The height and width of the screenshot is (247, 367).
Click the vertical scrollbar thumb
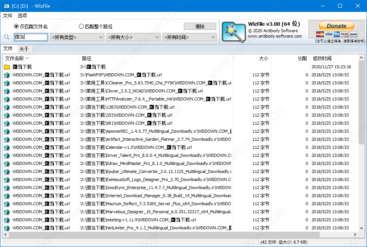pos(361,102)
